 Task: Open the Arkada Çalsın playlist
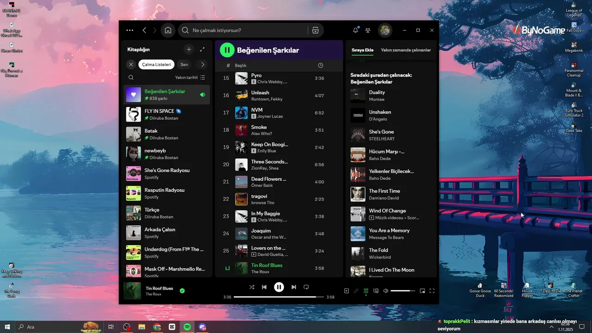tap(166, 233)
